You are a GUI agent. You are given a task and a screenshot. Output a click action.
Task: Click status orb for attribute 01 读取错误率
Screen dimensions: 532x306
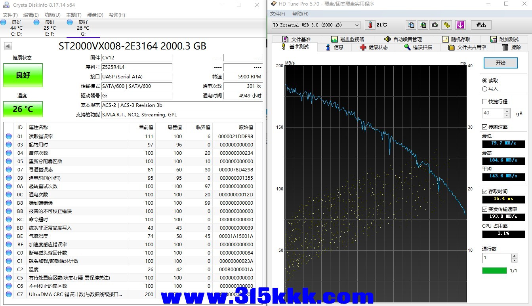9,136
